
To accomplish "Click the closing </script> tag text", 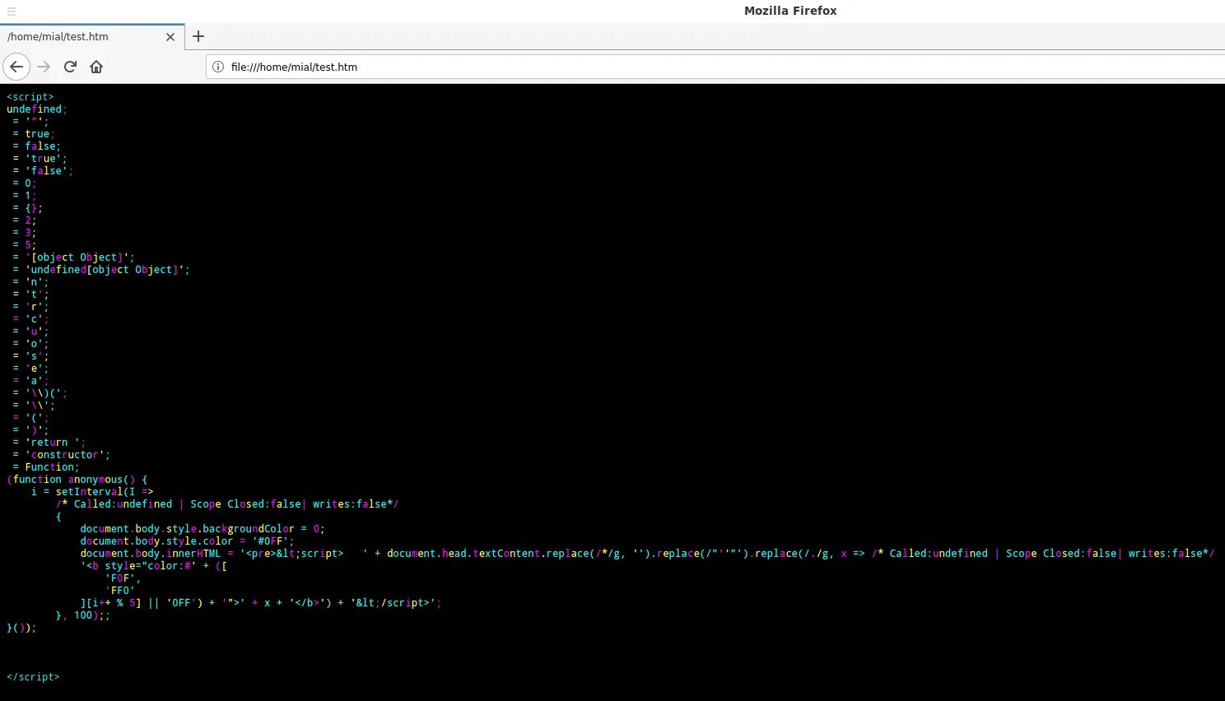I will [33, 677].
